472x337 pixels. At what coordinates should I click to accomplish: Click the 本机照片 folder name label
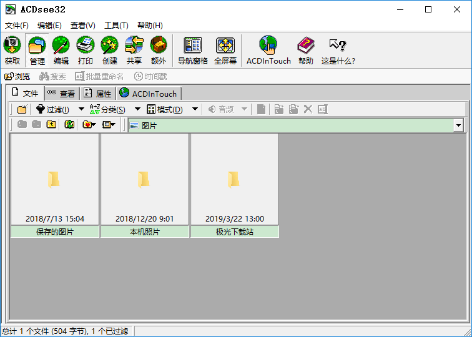click(x=145, y=232)
